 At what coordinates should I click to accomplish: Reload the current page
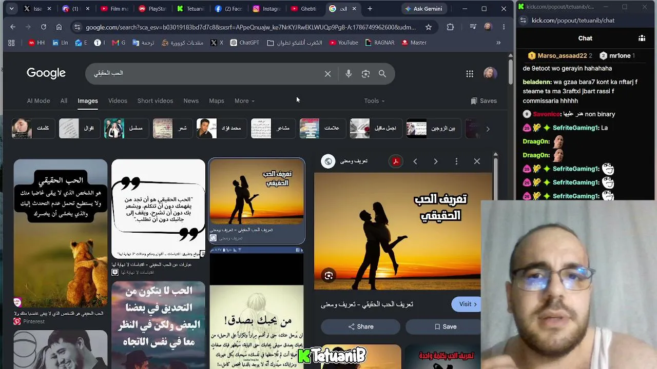pos(44,27)
